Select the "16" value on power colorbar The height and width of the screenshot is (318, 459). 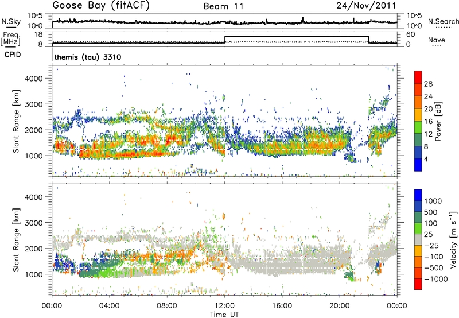[x=428, y=122]
